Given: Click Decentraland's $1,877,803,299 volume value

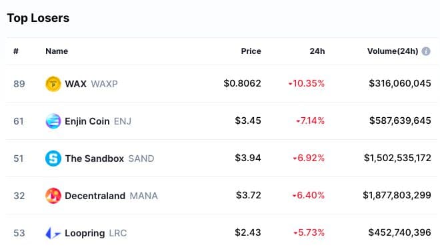Looking at the screenshot, I should (397, 195).
